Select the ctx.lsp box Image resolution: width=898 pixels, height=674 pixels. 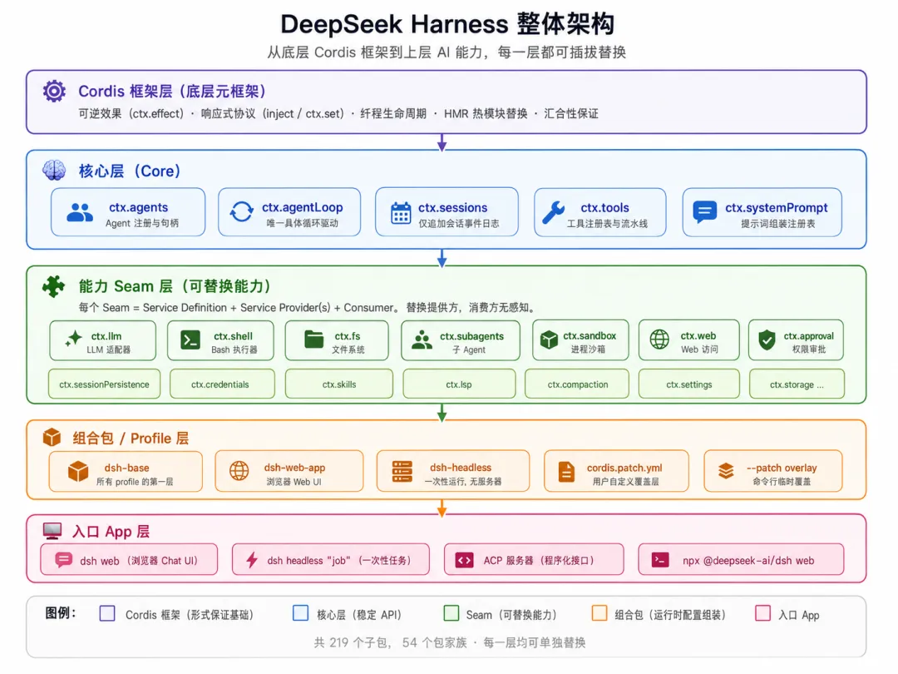pyautogui.click(x=459, y=384)
